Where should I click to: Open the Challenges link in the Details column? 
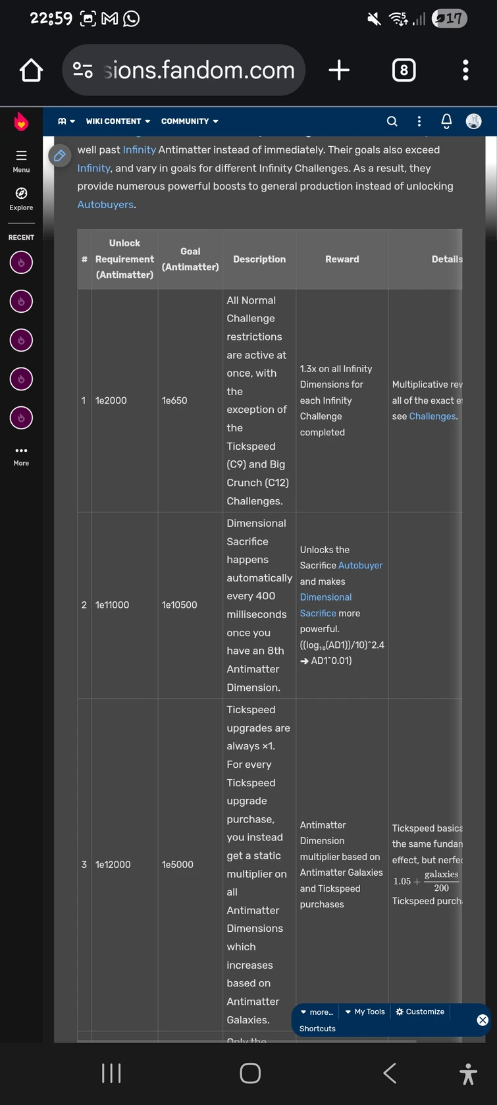click(432, 416)
